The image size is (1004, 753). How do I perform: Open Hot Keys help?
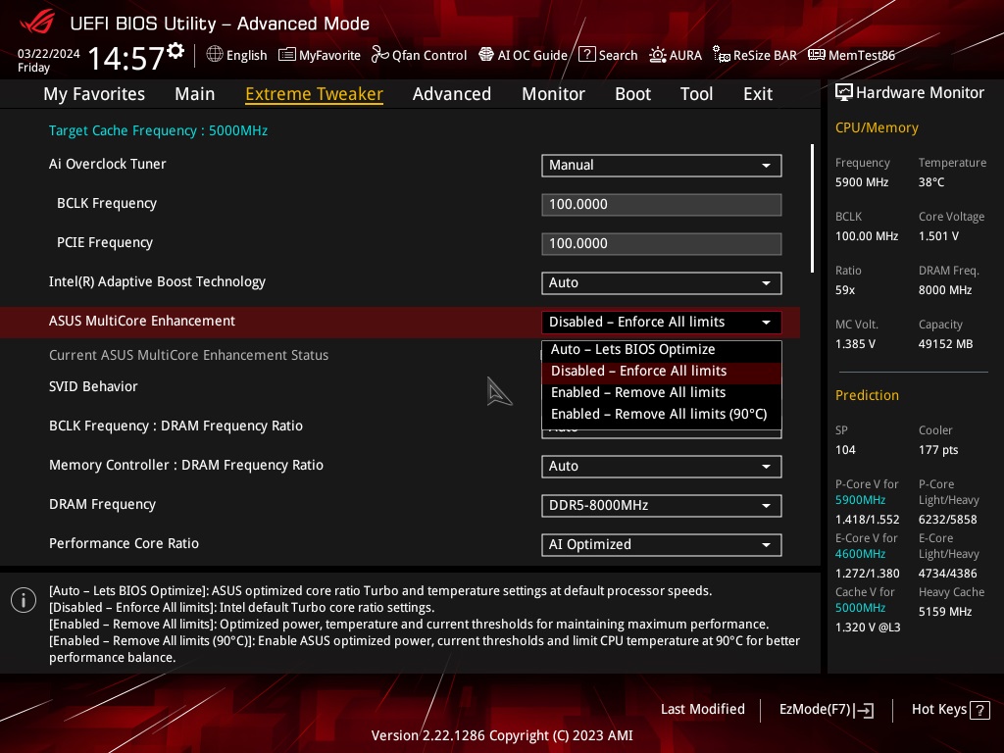click(x=950, y=710)
